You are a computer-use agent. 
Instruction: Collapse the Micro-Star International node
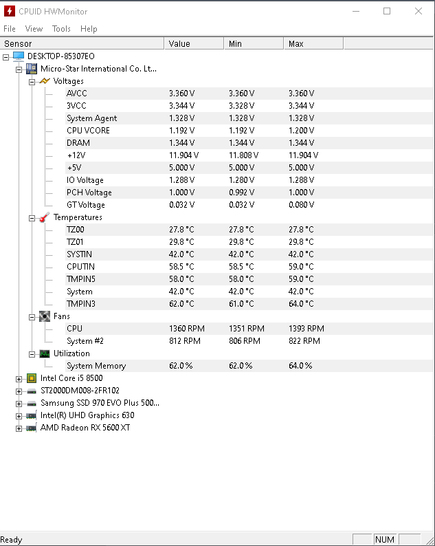[19, 69]
